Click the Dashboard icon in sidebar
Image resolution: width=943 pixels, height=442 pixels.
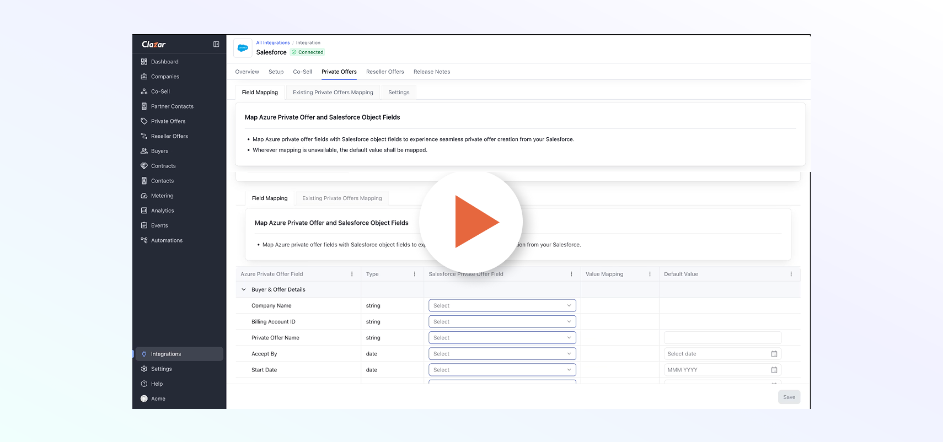(144, 62)
